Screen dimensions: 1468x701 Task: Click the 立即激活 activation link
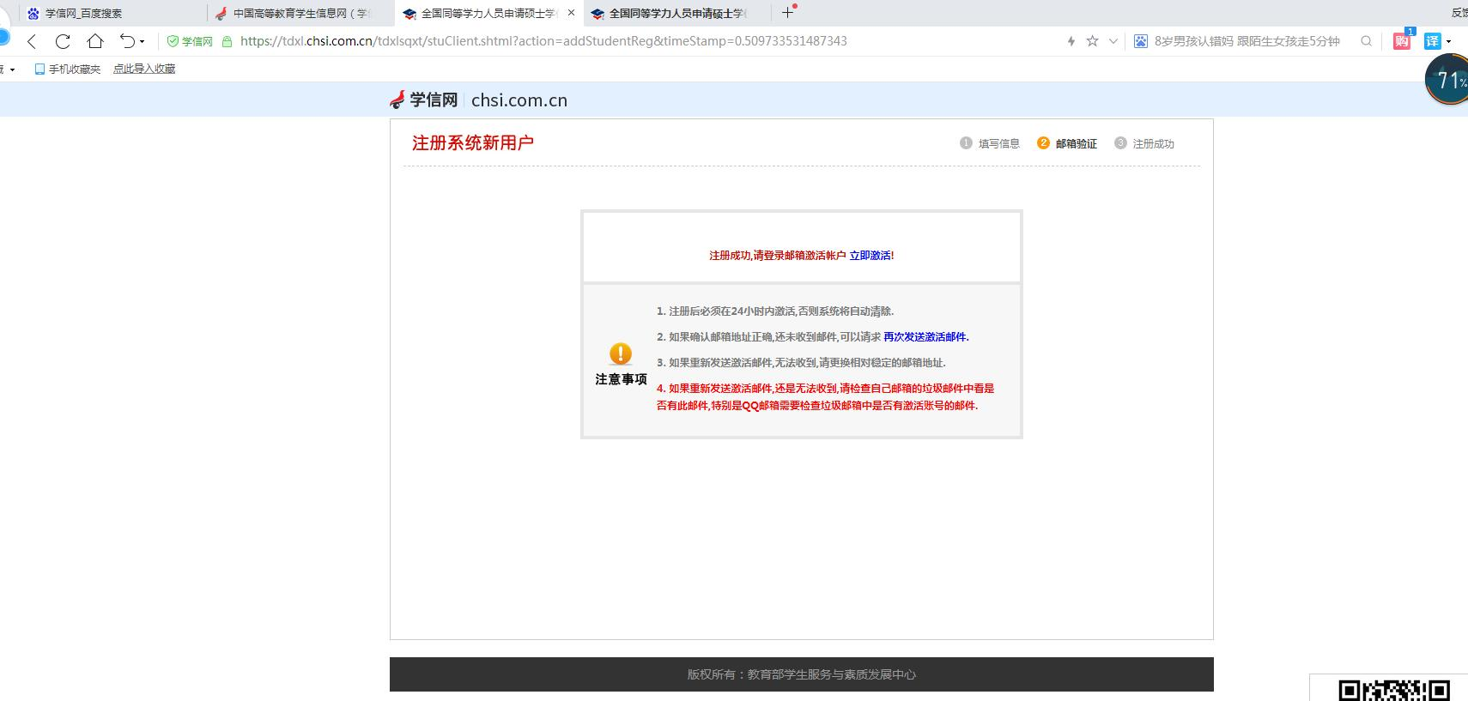point(870,256)
